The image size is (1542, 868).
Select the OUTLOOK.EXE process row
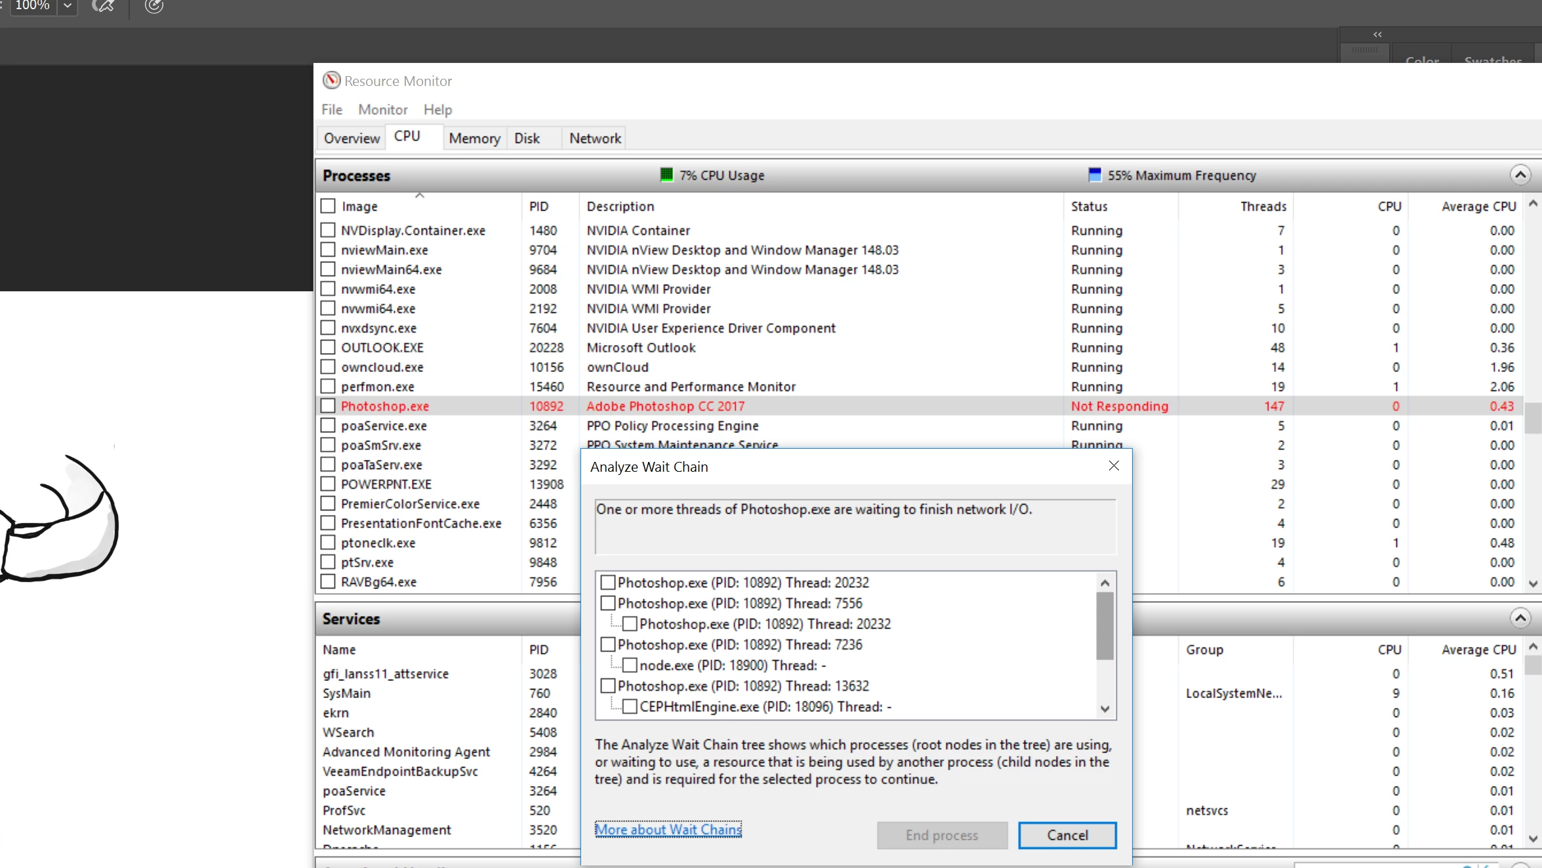point(382,348)
